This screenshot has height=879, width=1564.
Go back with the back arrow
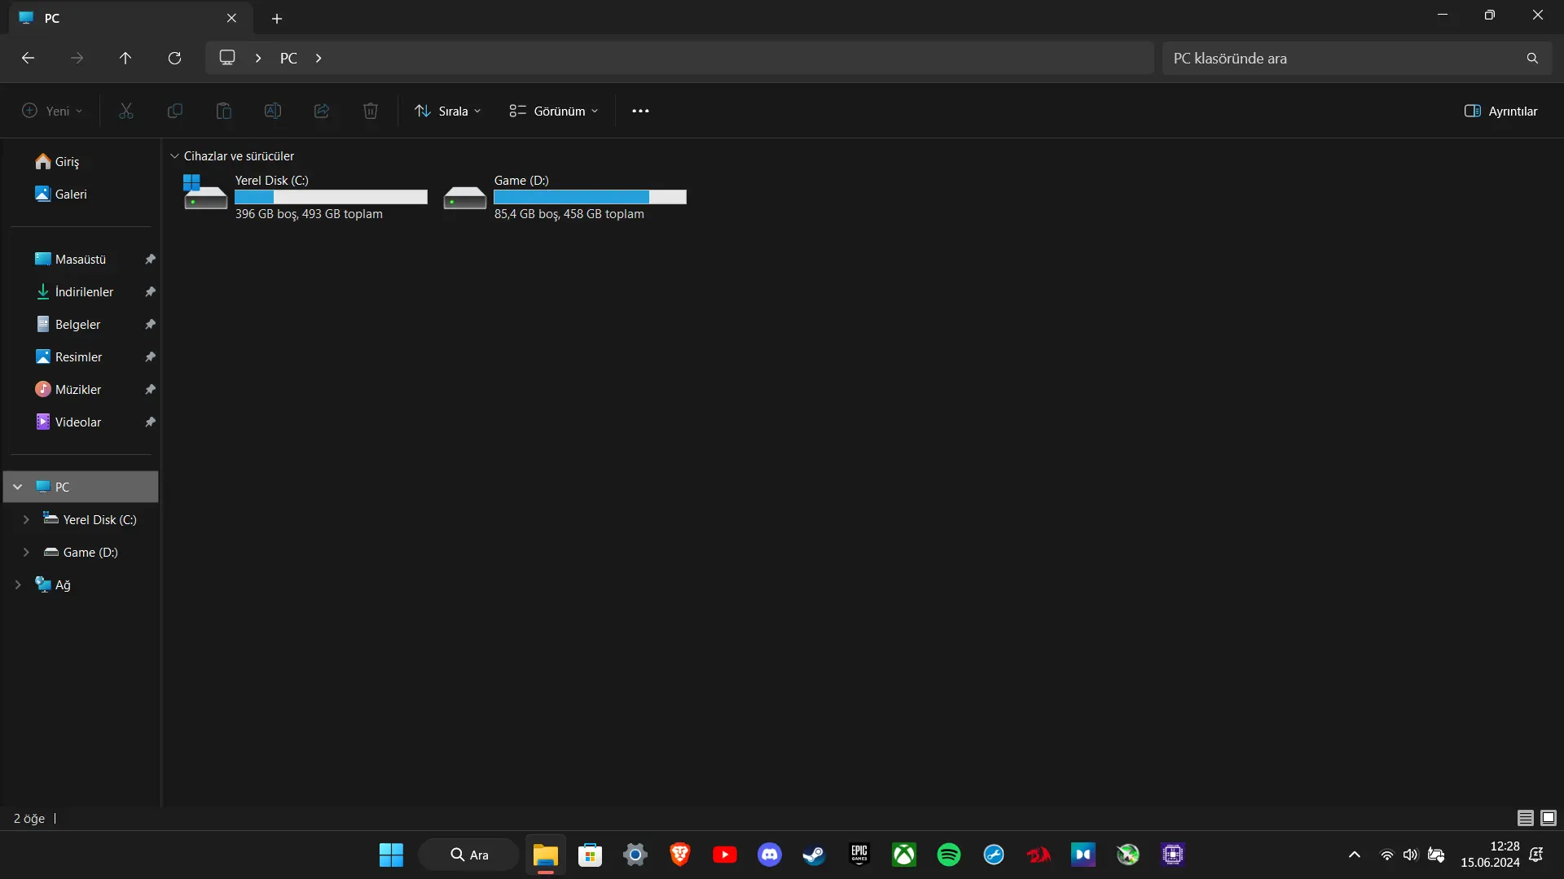28,58
